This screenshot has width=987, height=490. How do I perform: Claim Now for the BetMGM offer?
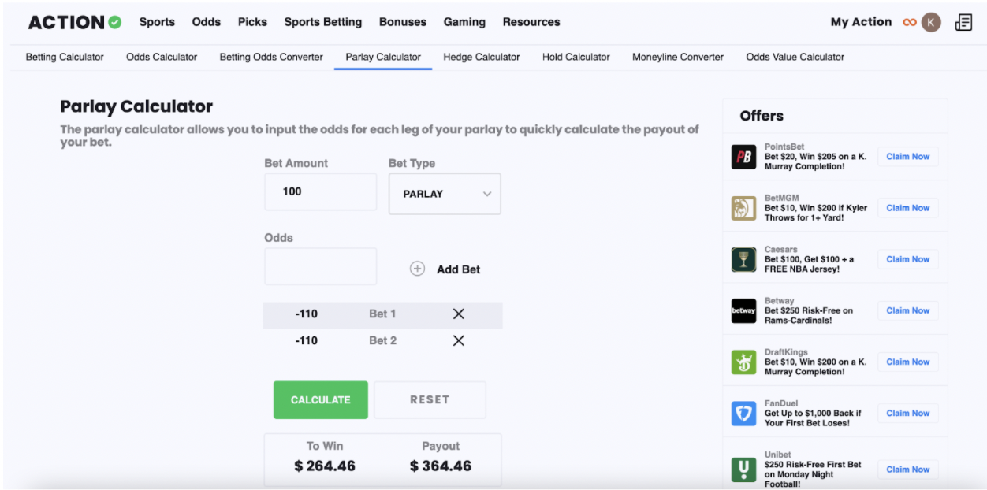pyautogui.click(x=907, y=208)
